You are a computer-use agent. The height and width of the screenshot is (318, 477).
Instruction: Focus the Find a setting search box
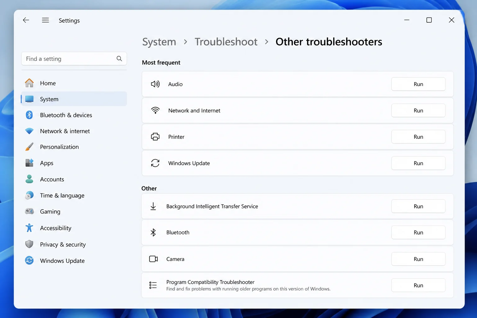point(74,59)
